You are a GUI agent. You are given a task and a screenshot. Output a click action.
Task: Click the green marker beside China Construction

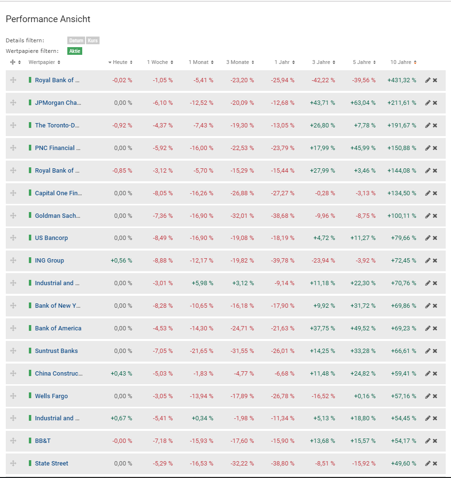point(30,374)
